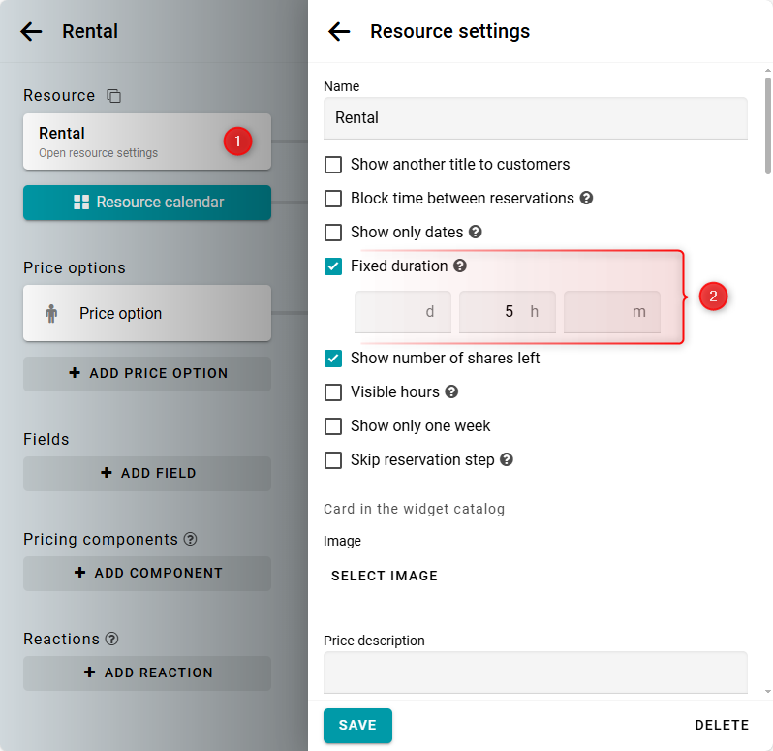Uncheck the Fixed duration checkbox
Screen dimensions: 773x751
coord(333,266)
